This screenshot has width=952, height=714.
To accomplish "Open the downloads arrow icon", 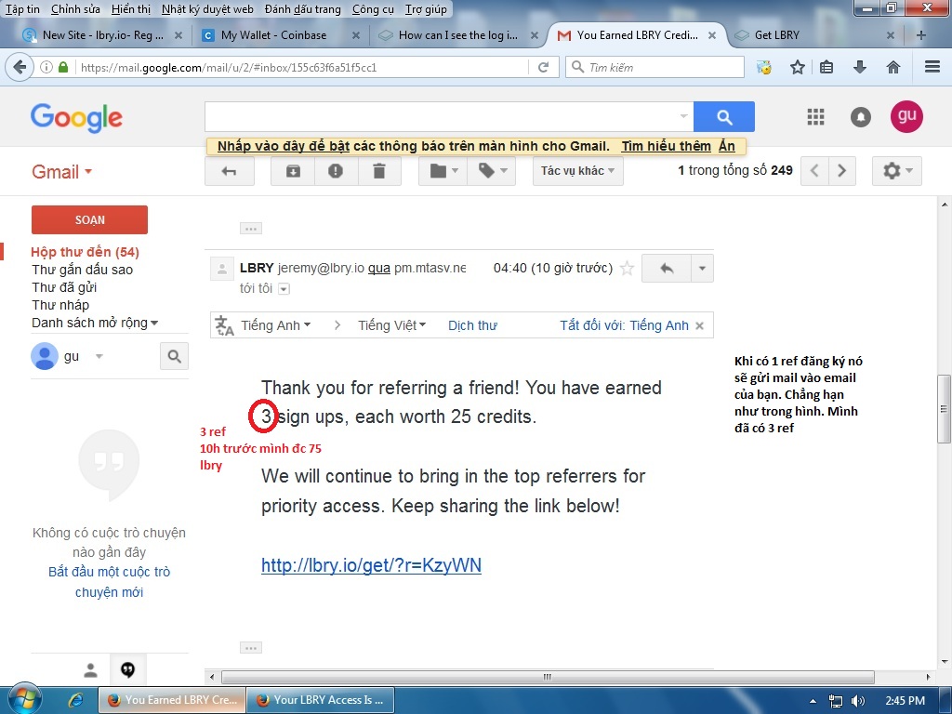I will point(859,67).
